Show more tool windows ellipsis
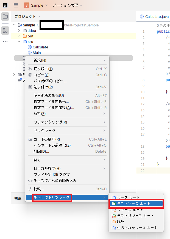170x239 pixels. 5,42
